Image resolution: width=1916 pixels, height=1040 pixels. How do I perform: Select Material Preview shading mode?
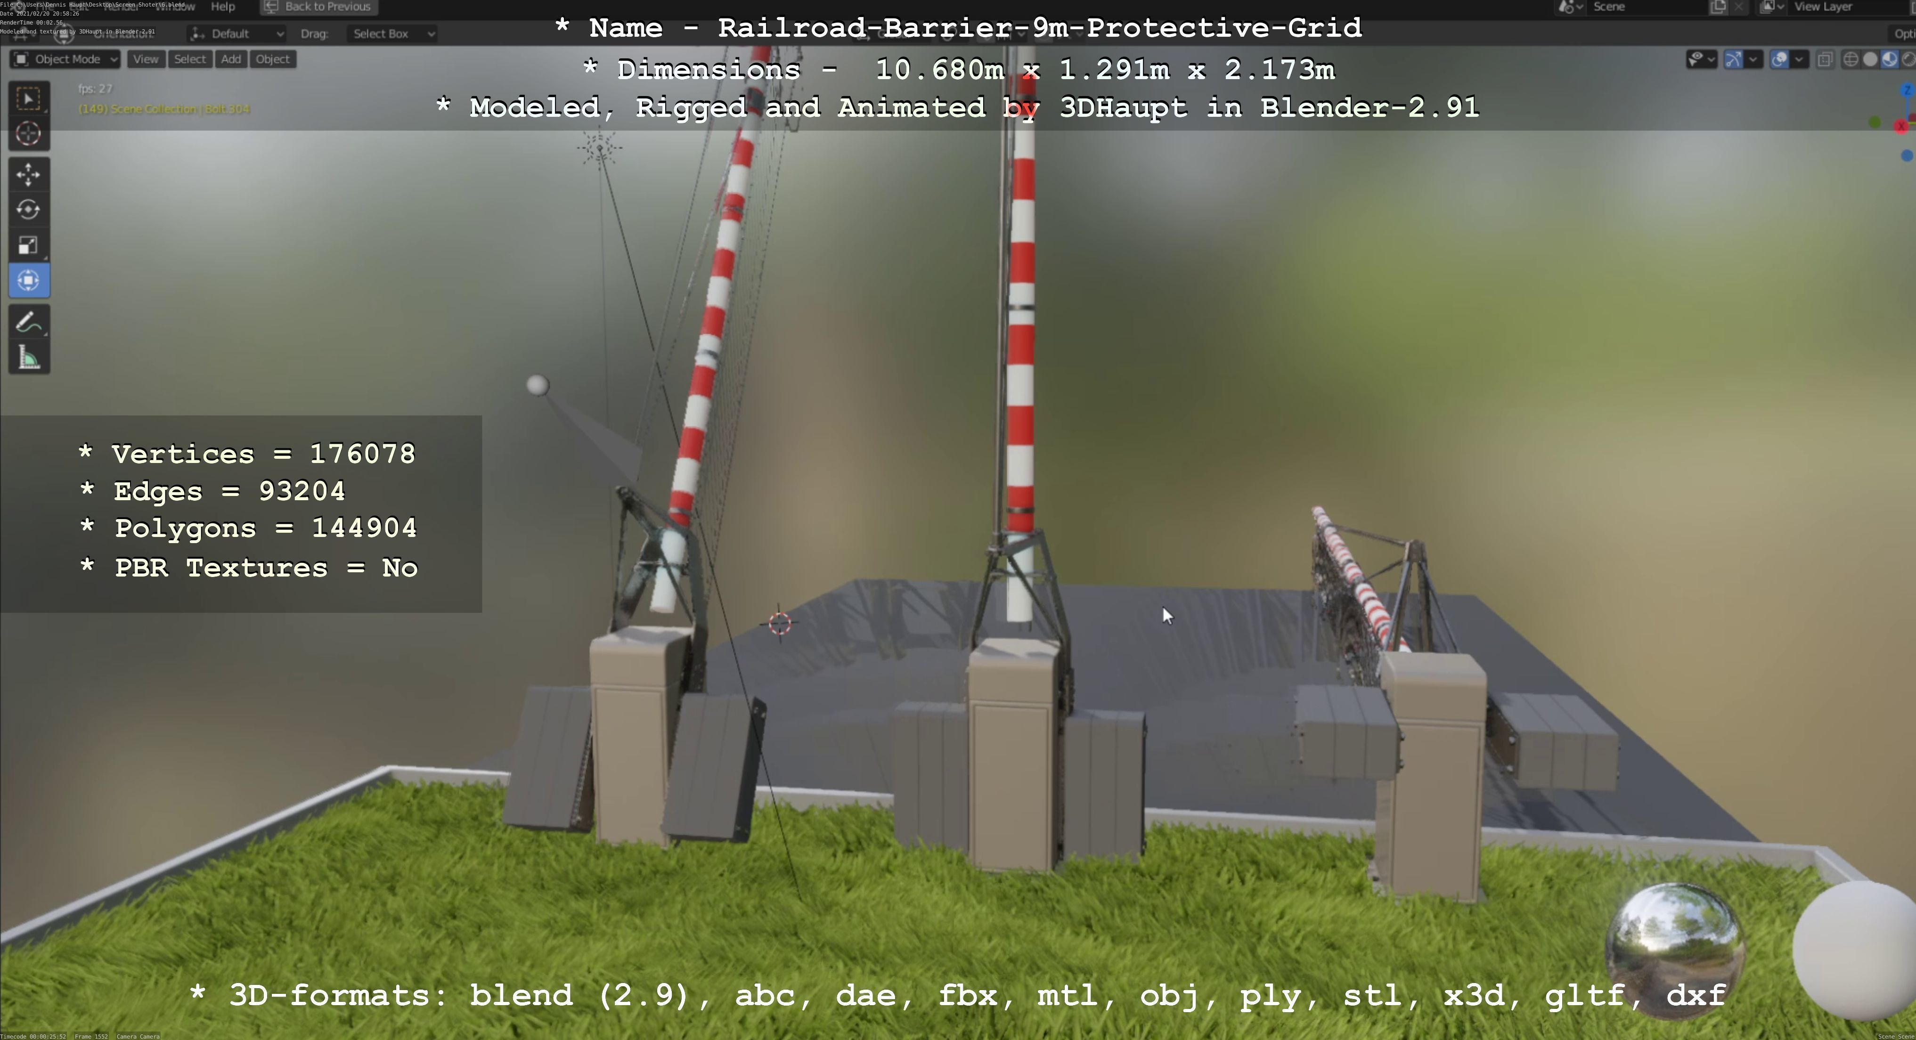pos(1889,59)
